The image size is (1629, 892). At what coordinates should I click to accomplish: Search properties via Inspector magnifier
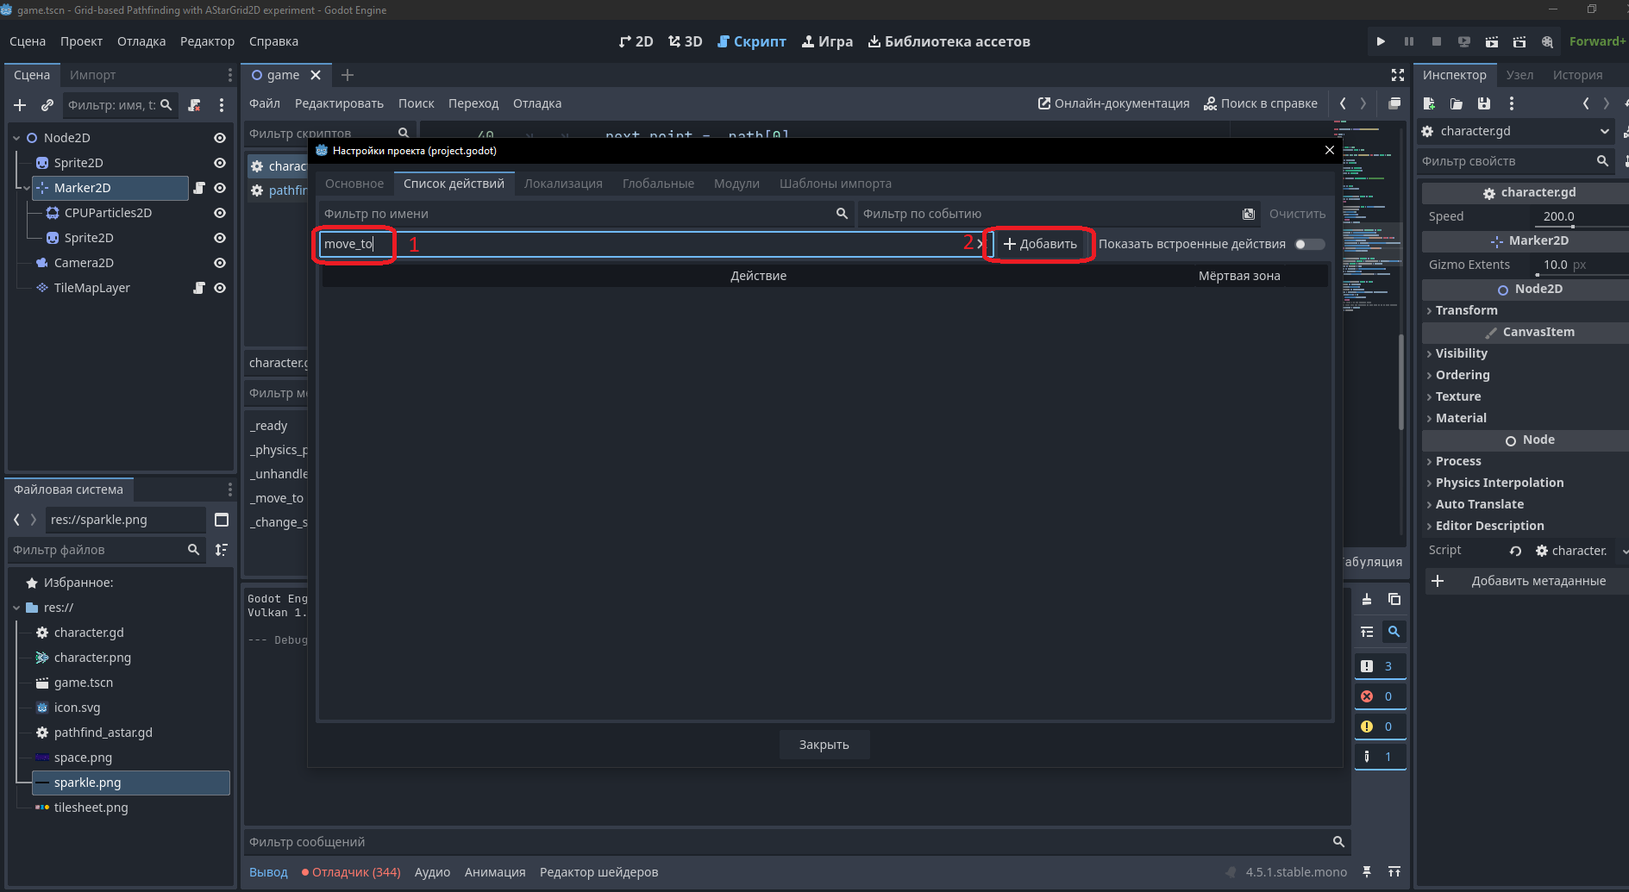point(1602,161)
